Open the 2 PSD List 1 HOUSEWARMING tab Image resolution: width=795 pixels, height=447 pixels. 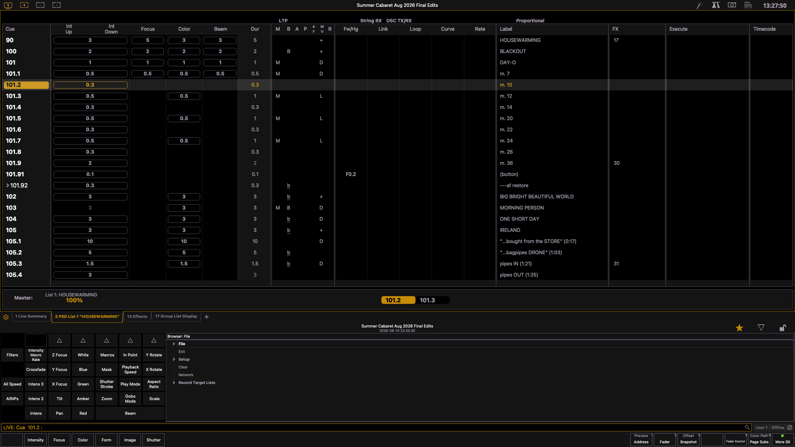click(x=87, y=317)
